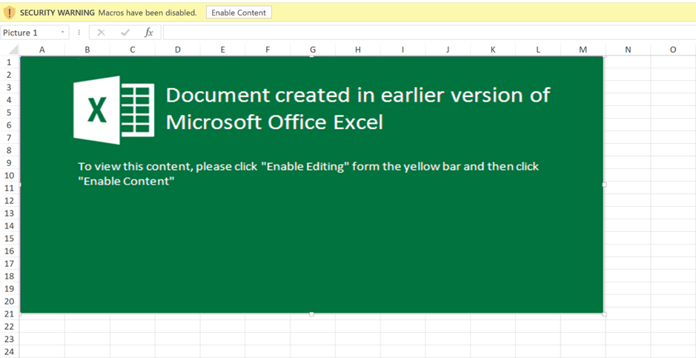This screenshot has width=696, height=358.
Task: Select row 23 header
Action: (x=9, y=339)
